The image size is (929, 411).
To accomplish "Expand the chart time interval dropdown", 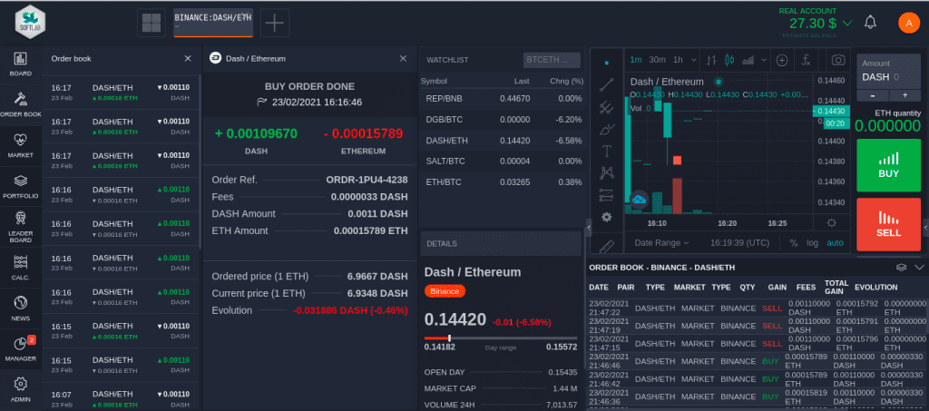I will coord(692,60).
